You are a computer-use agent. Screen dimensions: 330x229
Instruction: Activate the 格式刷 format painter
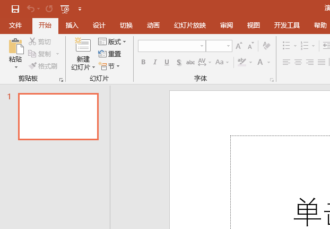click(x=43, y=66)
